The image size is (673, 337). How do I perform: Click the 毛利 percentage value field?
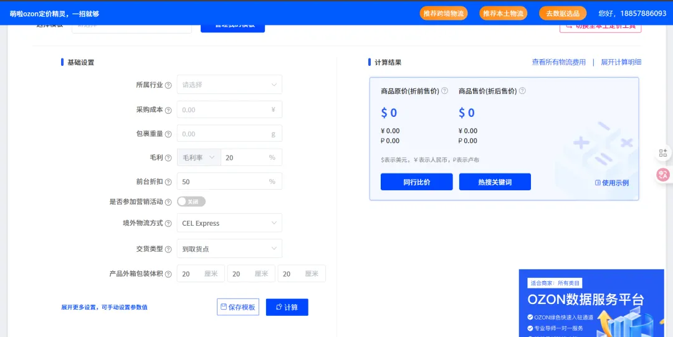[252, 157]
